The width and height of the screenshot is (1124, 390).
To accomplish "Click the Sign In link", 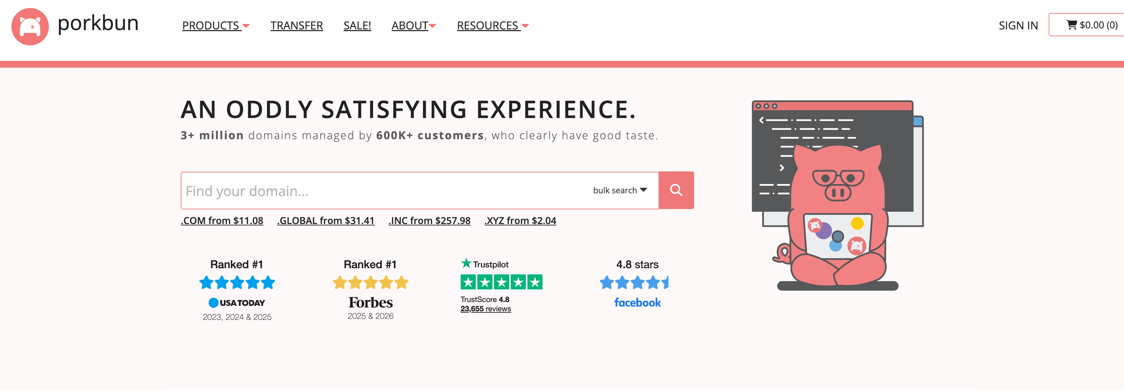I will click(1018, 26).
